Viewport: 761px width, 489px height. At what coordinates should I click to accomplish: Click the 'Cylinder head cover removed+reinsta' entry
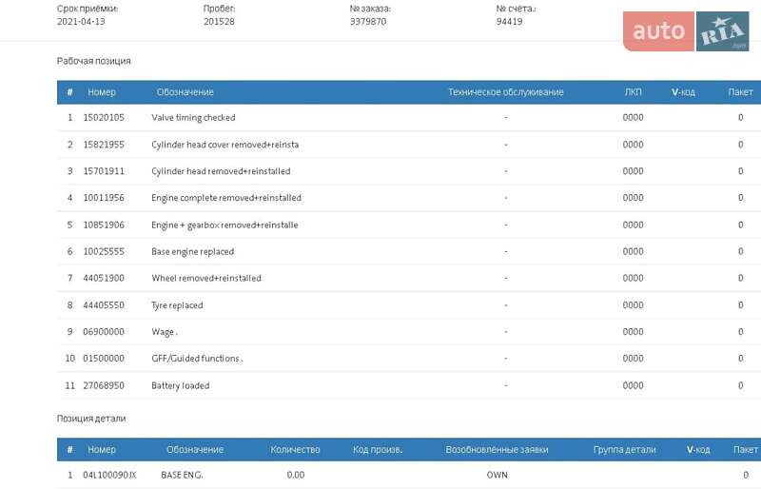[x=224, y=145]
